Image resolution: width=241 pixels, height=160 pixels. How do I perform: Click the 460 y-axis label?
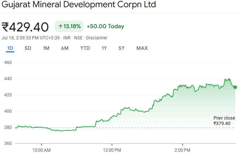[8, 62]
